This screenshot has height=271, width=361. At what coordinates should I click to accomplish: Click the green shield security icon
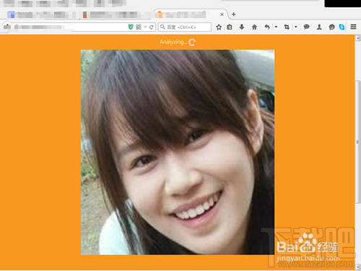tap(131, 27)
